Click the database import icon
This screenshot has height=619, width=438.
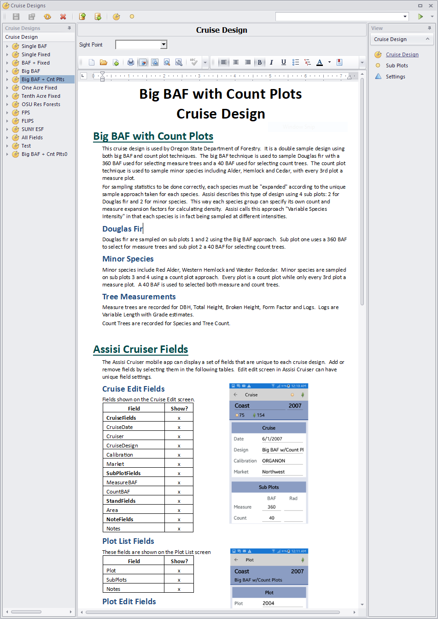[x=82, y=17]
